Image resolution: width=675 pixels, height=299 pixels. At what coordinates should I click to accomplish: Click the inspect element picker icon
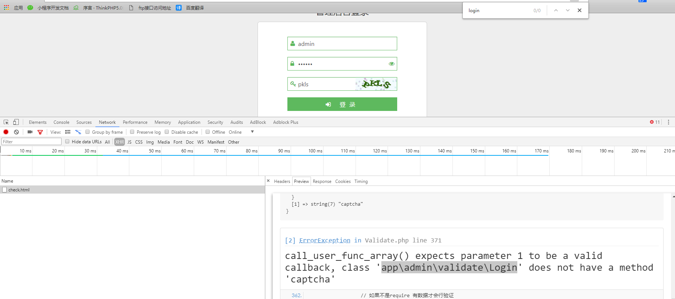pyautogui.click(x=6, y=122)
